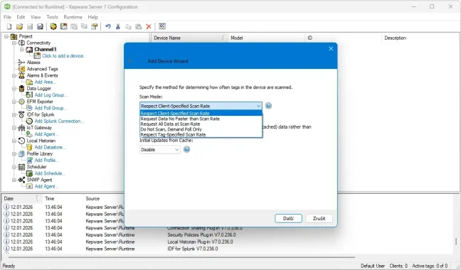This screenshot has width=461, height=270.
Task: Collapse the Connectivity tree node
Action: tap(14, 43)
